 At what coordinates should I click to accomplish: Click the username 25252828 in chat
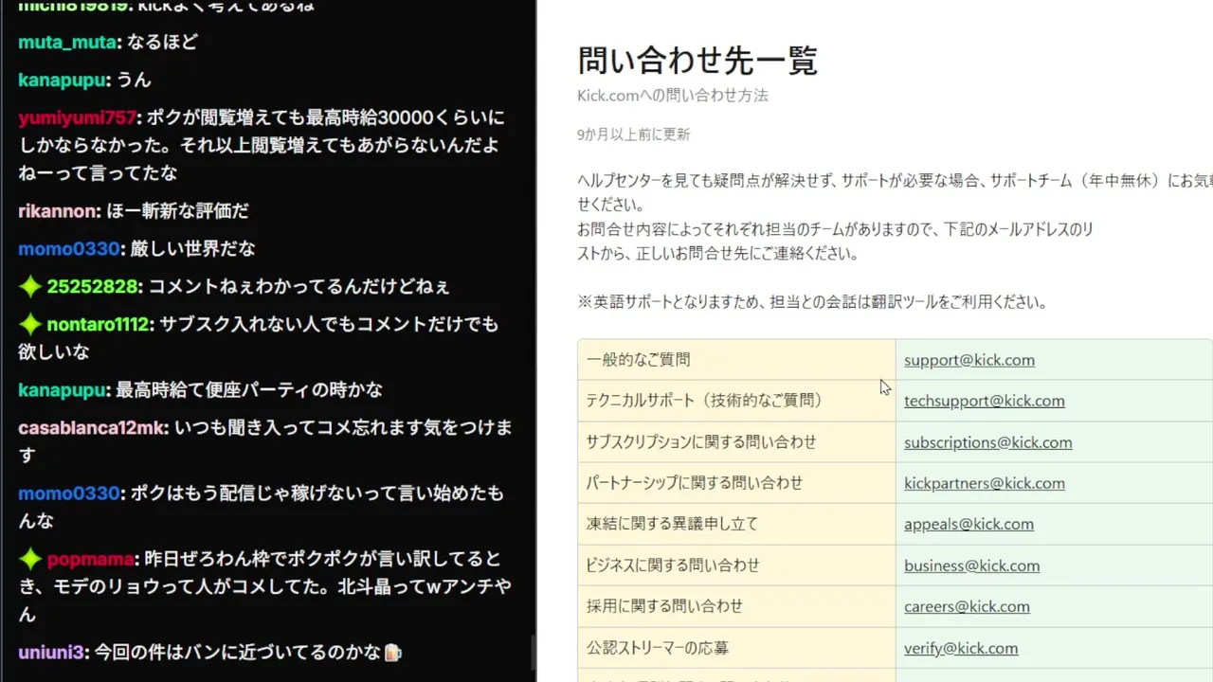click(94, 286)
